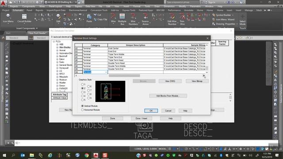Select the Source Arrow tool
Screen dimensions: 283x159
pos(145,19)
